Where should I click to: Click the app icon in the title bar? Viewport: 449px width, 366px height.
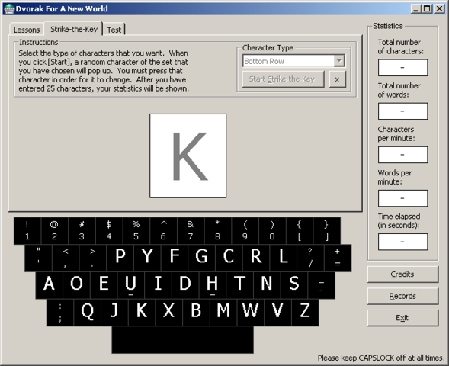(9, 9)
